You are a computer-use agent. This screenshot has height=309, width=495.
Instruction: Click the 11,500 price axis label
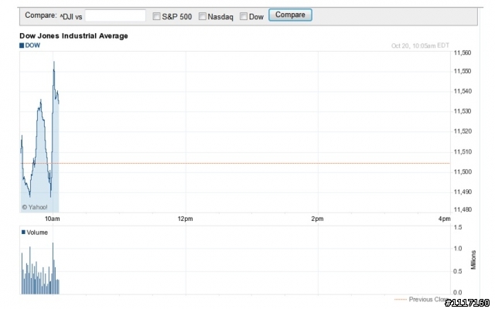coord(463,171)
